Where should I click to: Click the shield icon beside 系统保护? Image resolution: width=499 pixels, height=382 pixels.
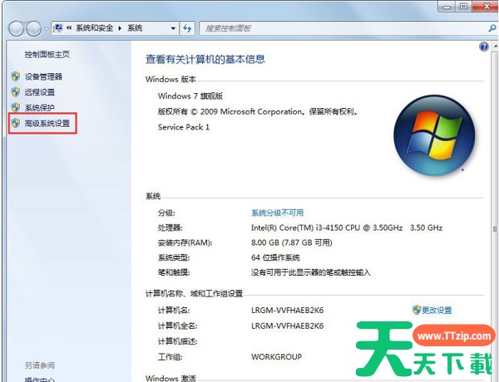(x=15, y=108)
